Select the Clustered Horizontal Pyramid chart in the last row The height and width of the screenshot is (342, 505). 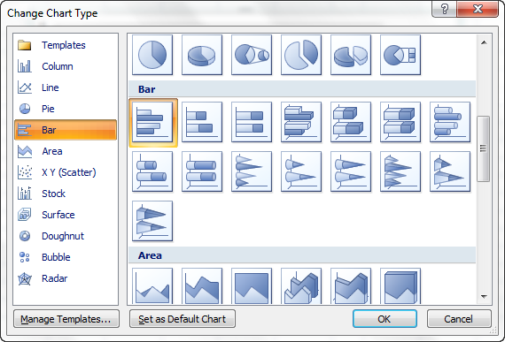152,221
